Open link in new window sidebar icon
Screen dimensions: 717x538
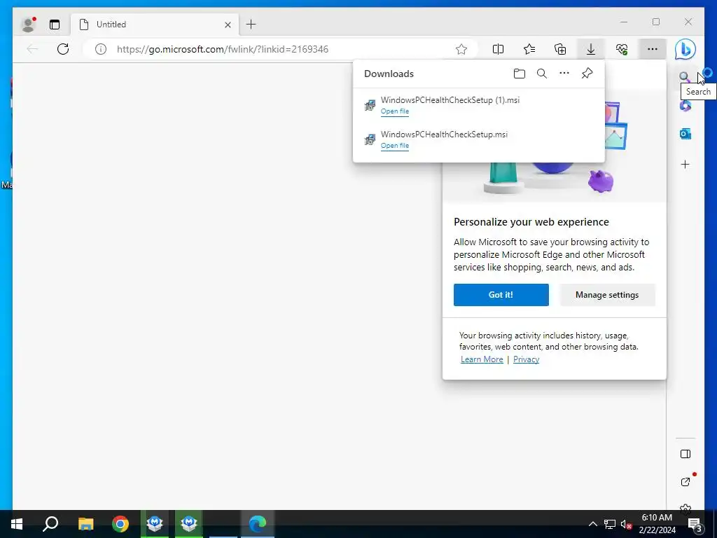[685, 482]
